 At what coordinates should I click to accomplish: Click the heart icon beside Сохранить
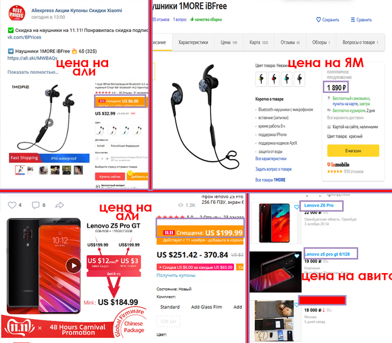point(318,20)
